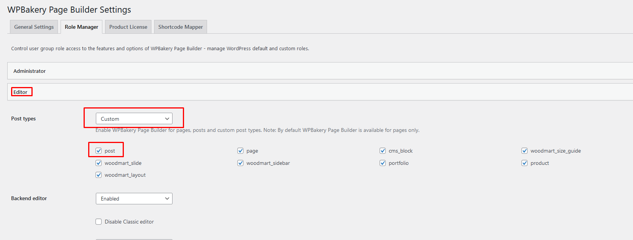Toggle the page checkbox
Screen dimensions: 633x240
[240, 151]
